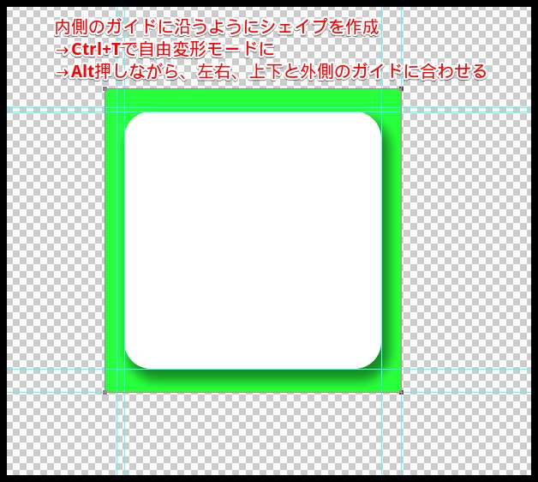Click the bottom-right anchor point of green square
The height and width of the screenshot is (482, 538).
(x=401, y=392)
